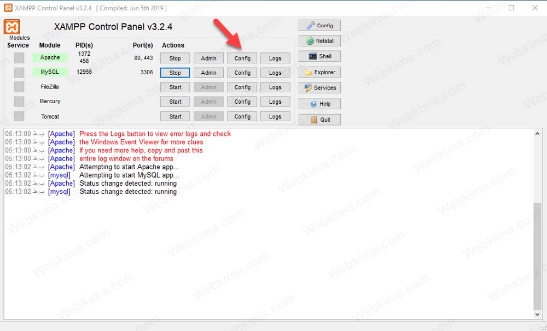Image resolution: width=547 pixels, height=331 pixels.
Task: Maximize the XAMPP Control Panel window
Action: 511,8
